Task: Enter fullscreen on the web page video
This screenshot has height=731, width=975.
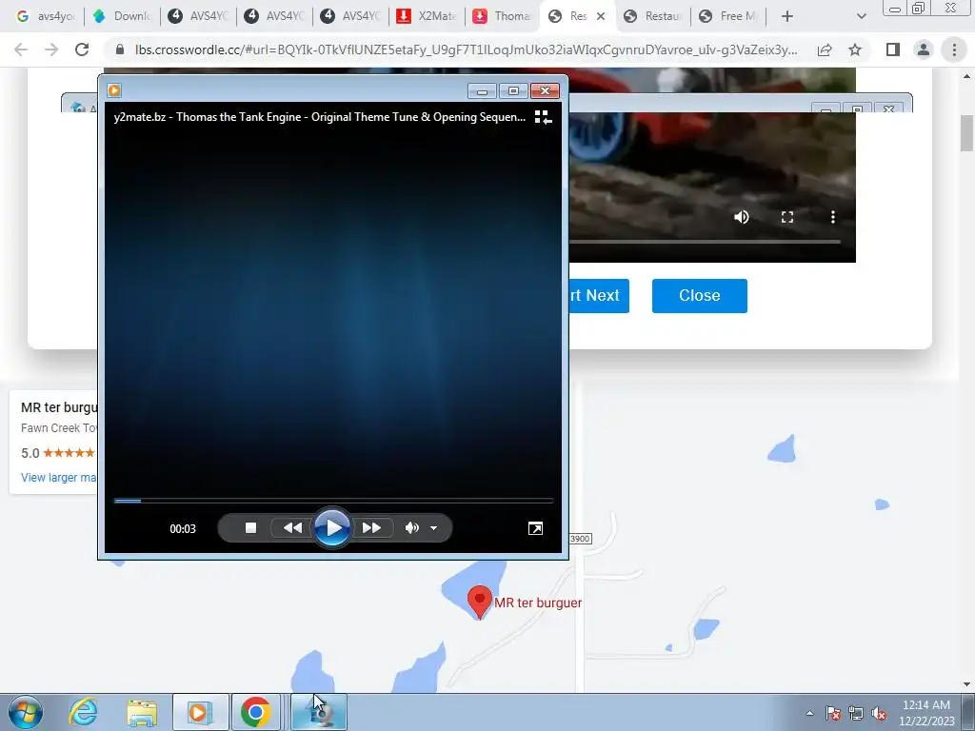Action: pyautogui.click(x=787, y=217)
